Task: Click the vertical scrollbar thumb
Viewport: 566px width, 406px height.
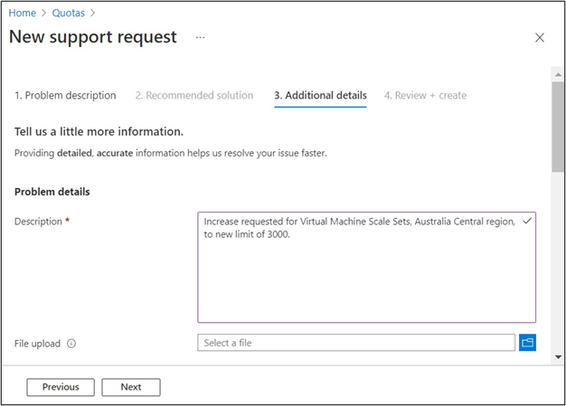Action: 558,127
